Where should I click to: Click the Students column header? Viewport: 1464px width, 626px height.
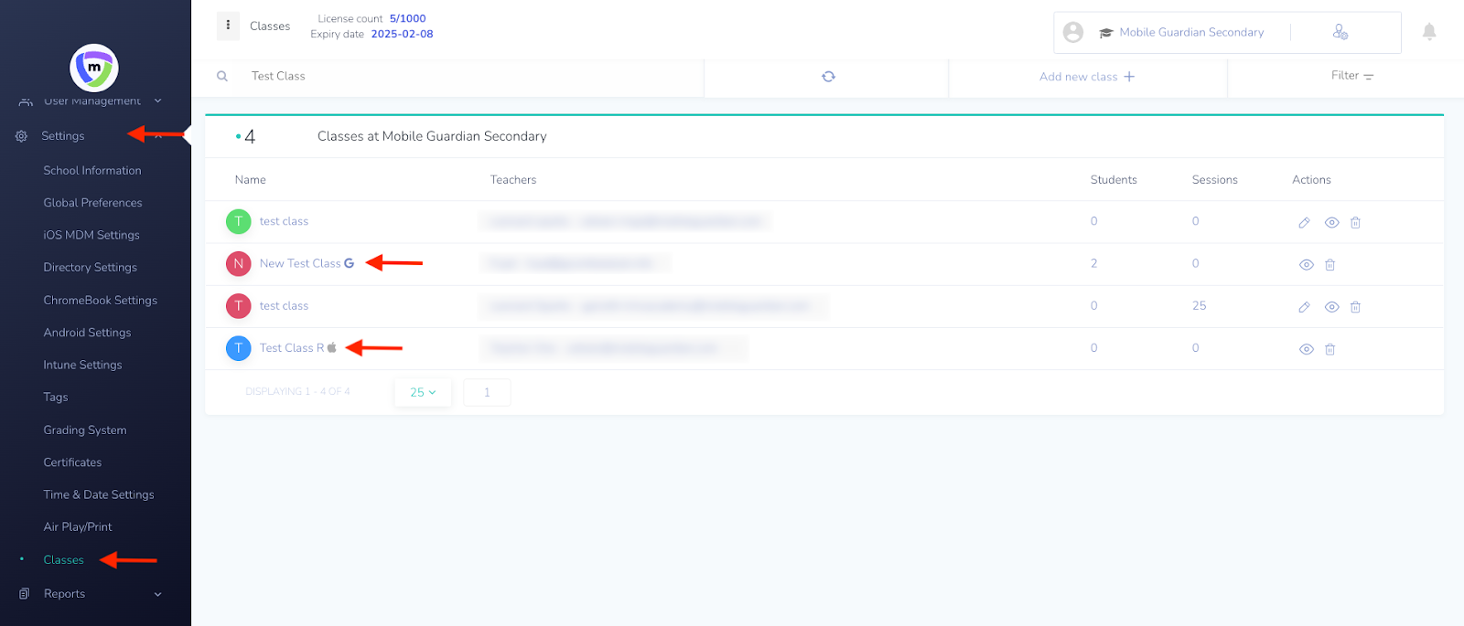click(x=1114, y=180)
